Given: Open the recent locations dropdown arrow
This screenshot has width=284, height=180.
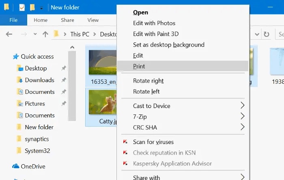Looking at the screenshot, I should [34, 34].
